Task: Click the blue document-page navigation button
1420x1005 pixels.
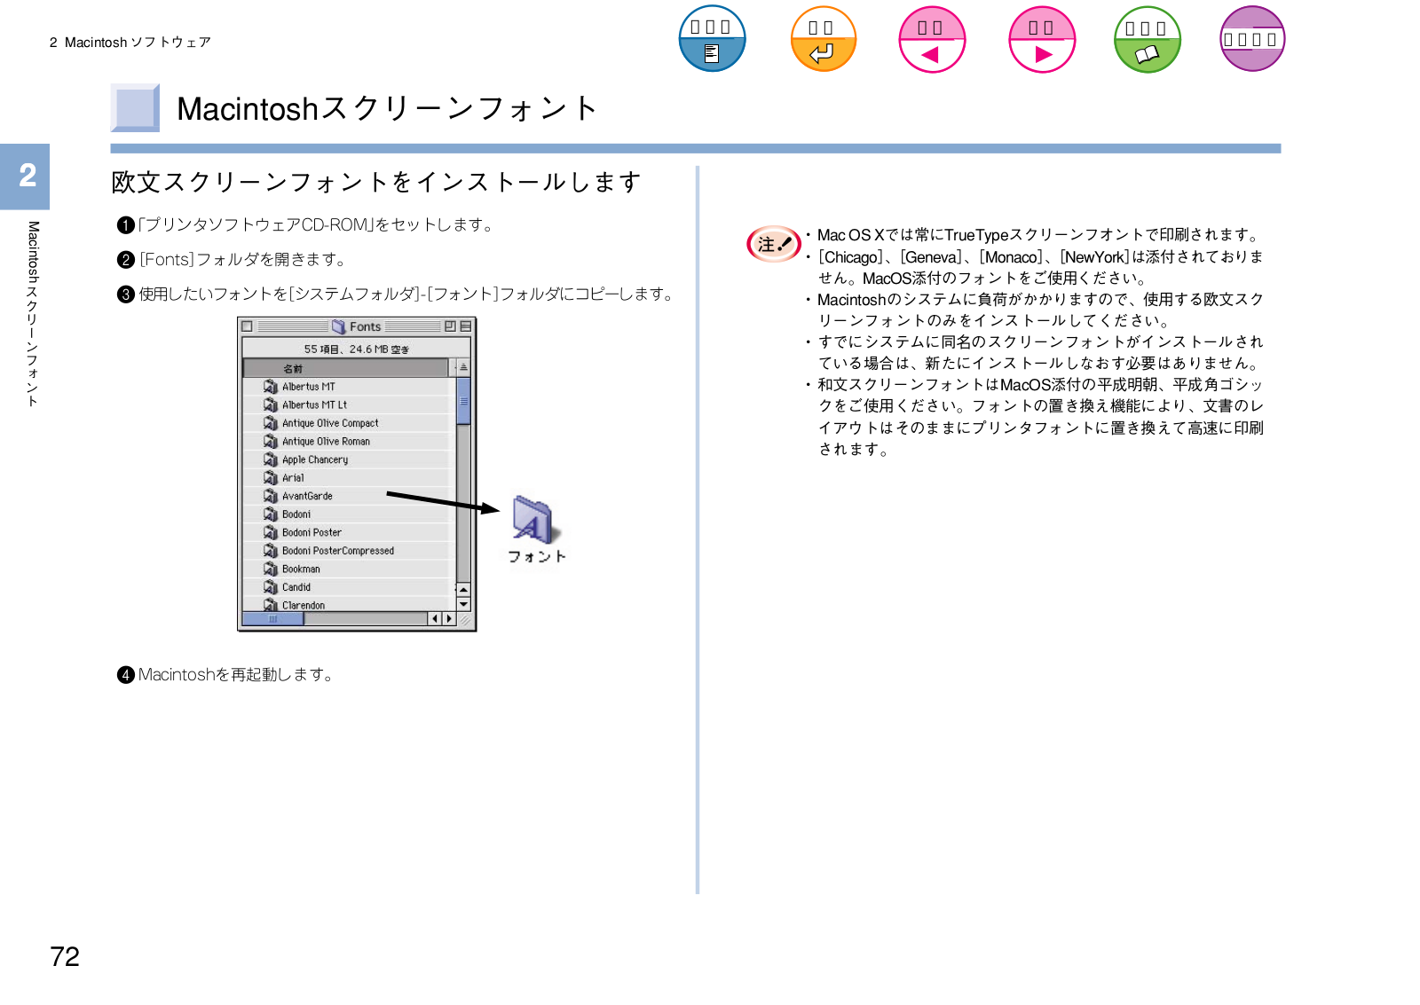Action: 712,39
